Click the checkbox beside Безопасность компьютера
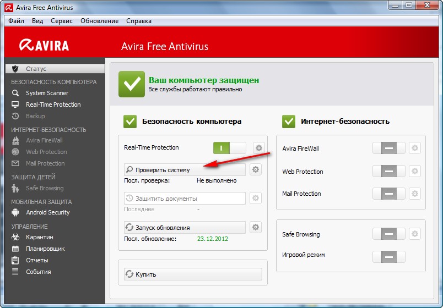Image resolution: width=443 pixels, height=308 pixels. (x=130, y=122)
